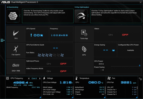Select next core with right arrow
This screenshot has width=143, height=99.
[40, 78]
